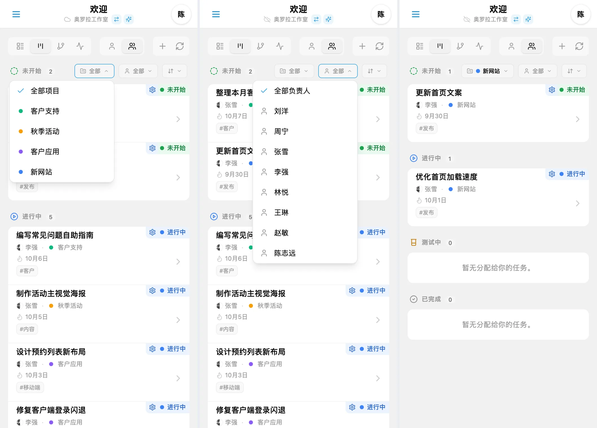This screenshot has width=597, height=428.
Task: Show only my tasks in left panel
Action: pyautogui.click(x=112, y=46)
